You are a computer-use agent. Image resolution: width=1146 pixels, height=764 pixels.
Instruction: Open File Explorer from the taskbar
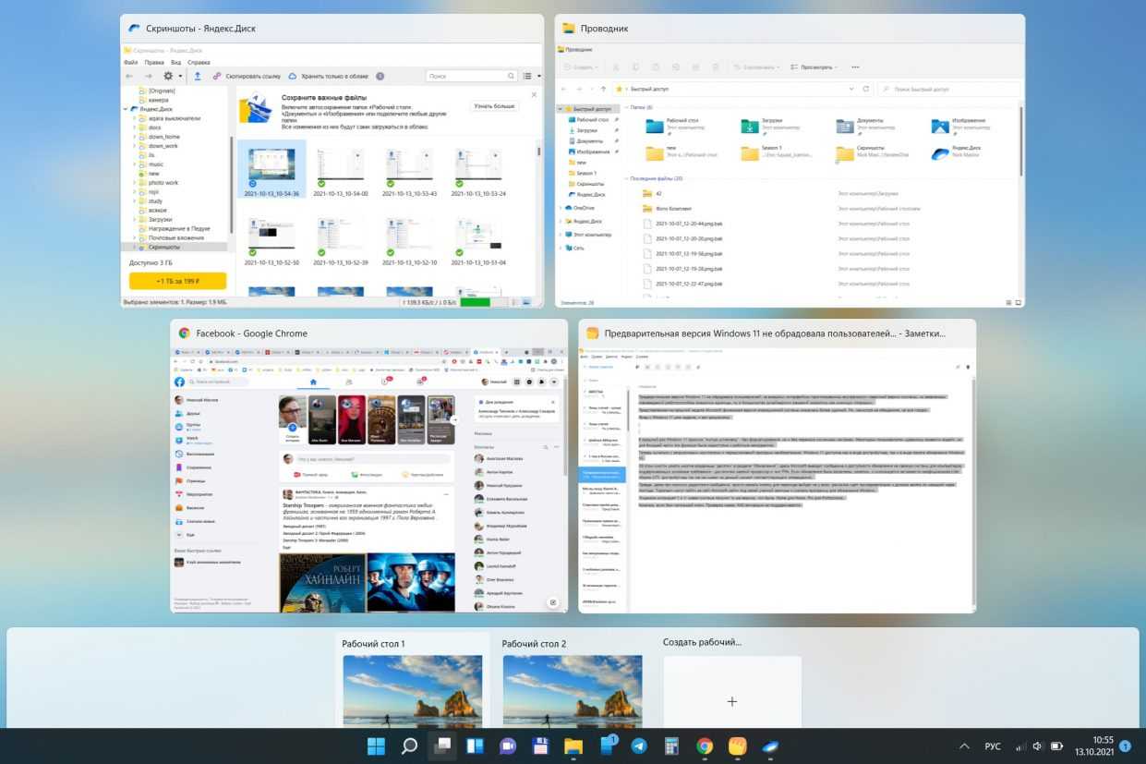573,746
